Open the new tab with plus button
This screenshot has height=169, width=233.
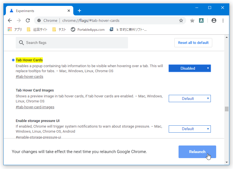coord(79,11)
